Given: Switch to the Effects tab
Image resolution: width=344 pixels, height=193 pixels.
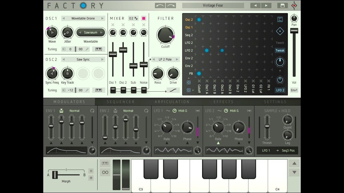Looking at the screenshot, I should point(224,102).
